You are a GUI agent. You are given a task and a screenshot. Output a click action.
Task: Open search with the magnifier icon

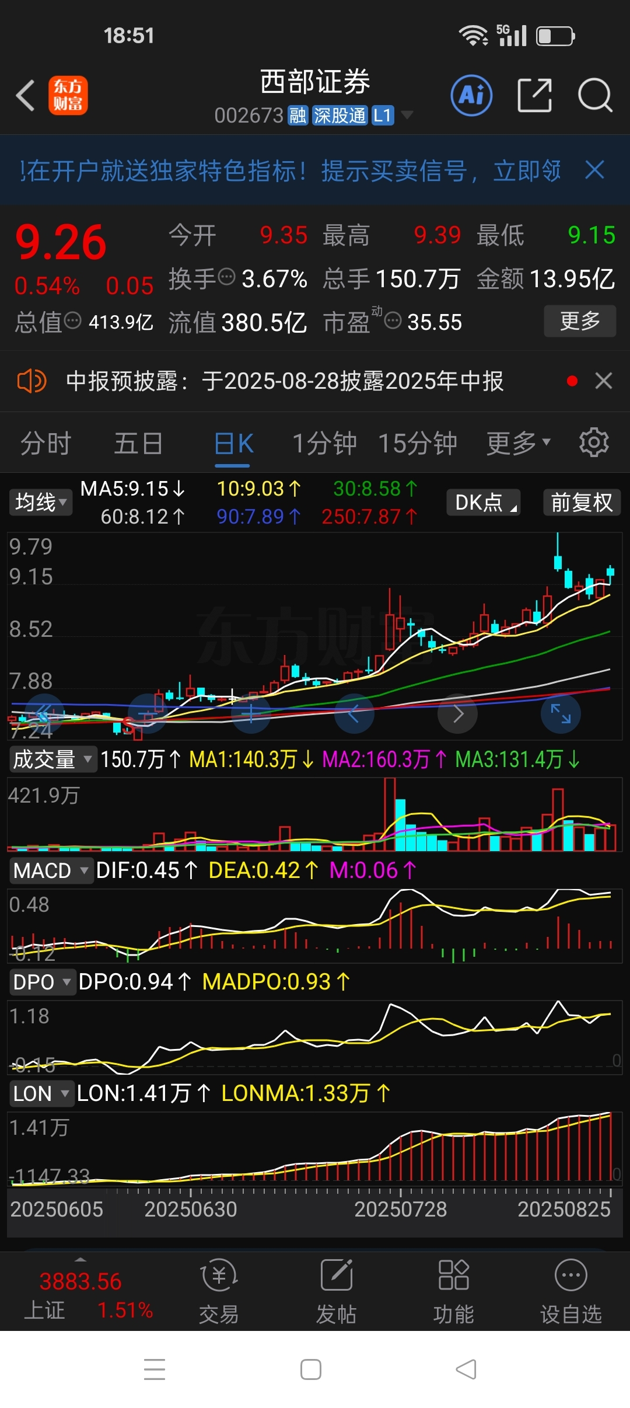[x=594, y=95]
